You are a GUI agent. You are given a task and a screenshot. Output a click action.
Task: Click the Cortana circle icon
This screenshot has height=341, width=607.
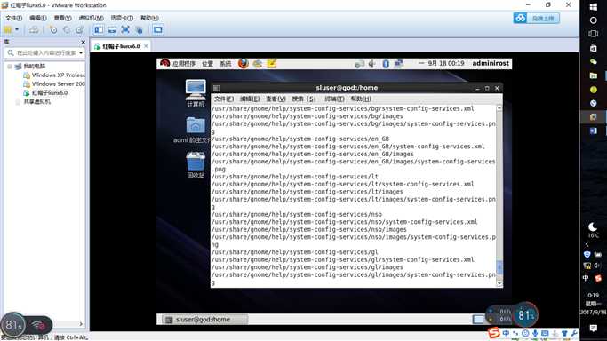(x=593, y=20)
